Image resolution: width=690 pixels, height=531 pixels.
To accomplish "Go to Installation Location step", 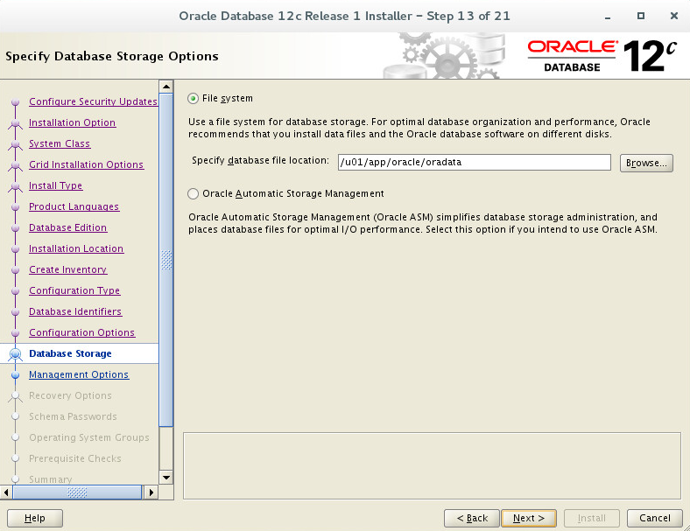I will (76, 248).
